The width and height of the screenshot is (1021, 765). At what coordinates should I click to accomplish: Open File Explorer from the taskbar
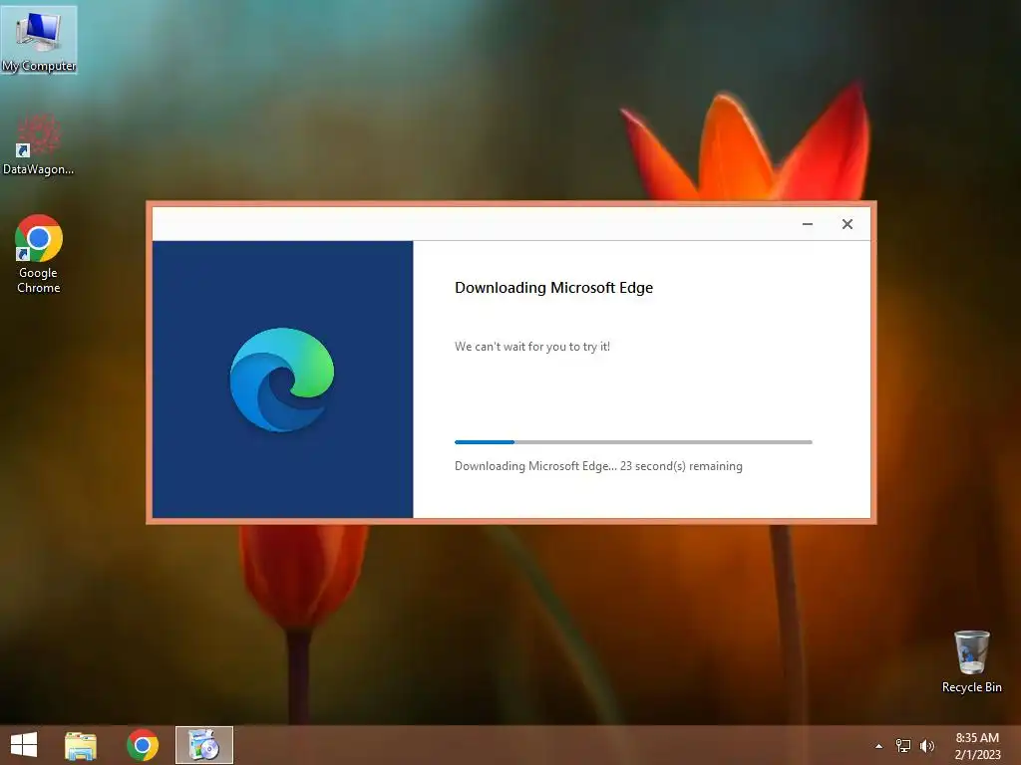[81, 745]
